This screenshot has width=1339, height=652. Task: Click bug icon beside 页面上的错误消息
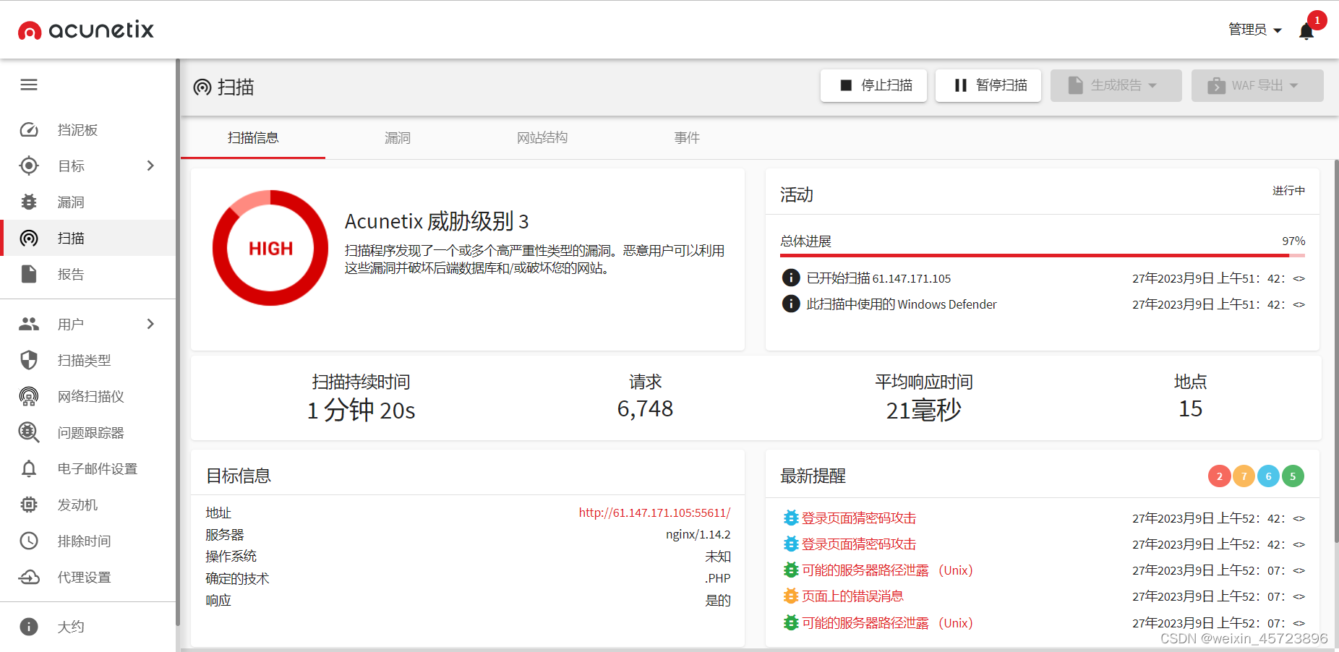click(x=791, y=596)
